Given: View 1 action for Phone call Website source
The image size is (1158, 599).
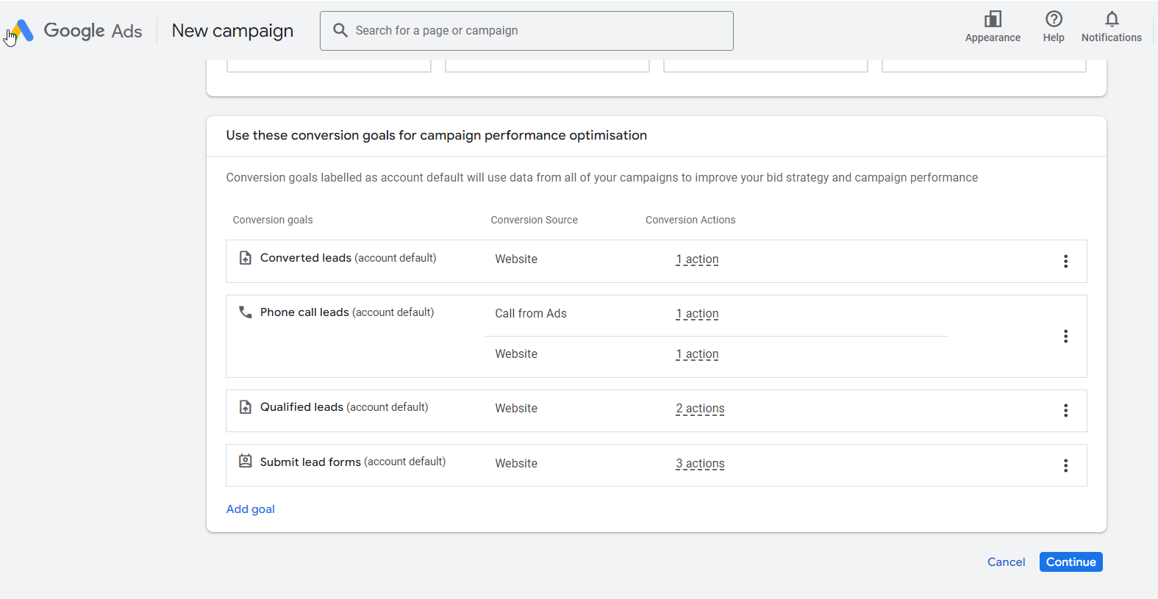Looking at the screenshot, I should pos(697,354).
